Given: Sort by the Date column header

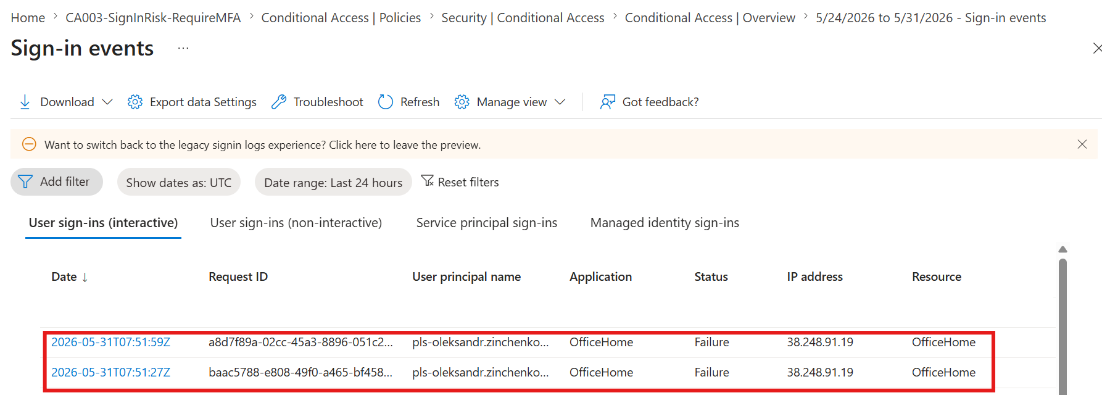Looking at the screenshot, I should click(64, 276).
